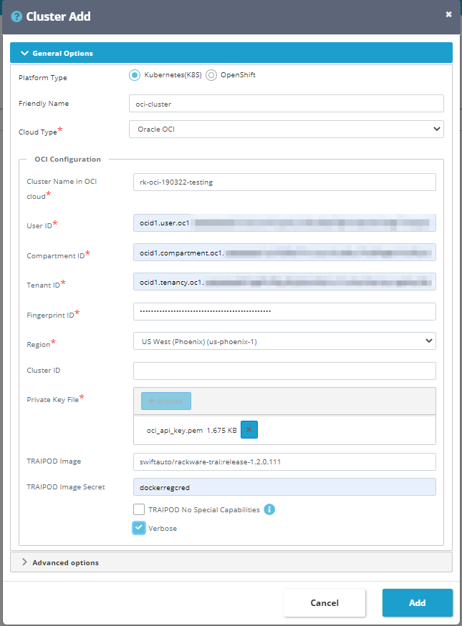The width and height of the screenshot is (462, 626).
Task: Select Kubernetes(K8S) platform type
Action: (134, 75)
